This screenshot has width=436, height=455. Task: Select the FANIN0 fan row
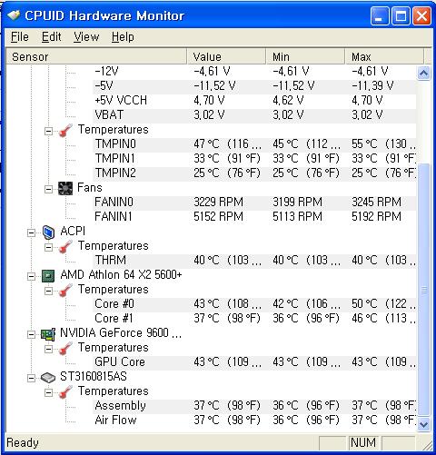click(254, 203)
